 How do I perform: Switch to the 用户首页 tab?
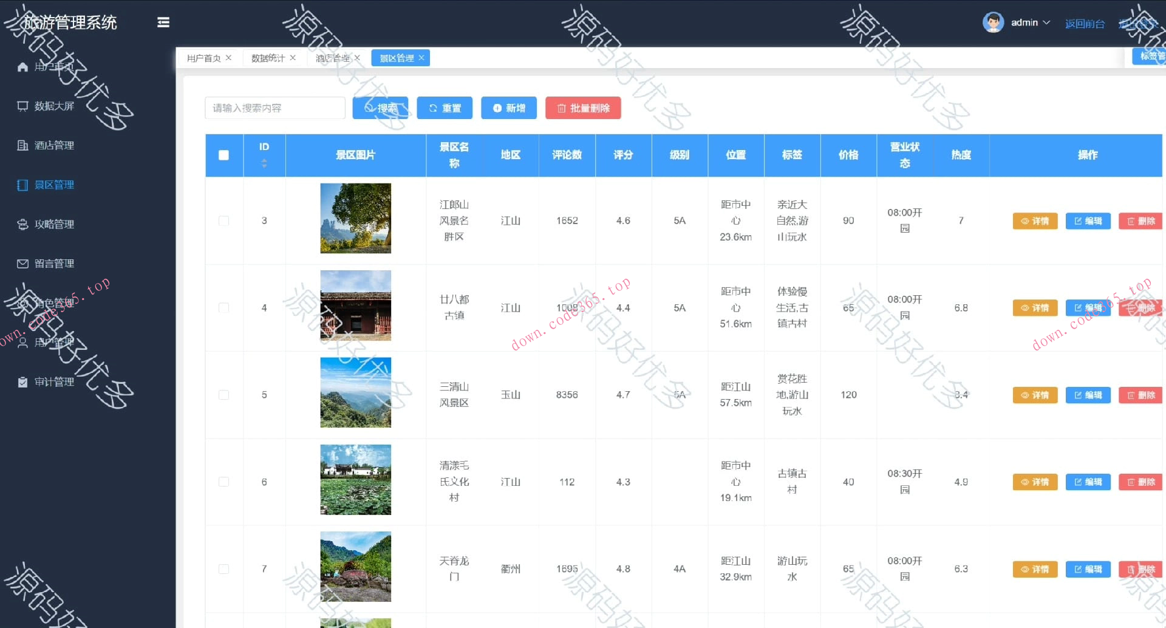click(x=203, y=58)
